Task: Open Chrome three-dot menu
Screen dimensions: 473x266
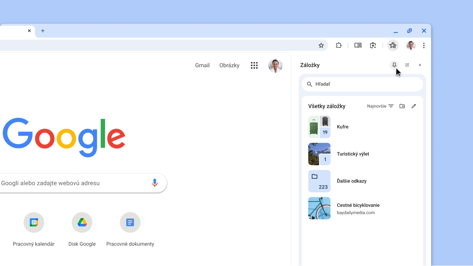Action: pos(424,45)
